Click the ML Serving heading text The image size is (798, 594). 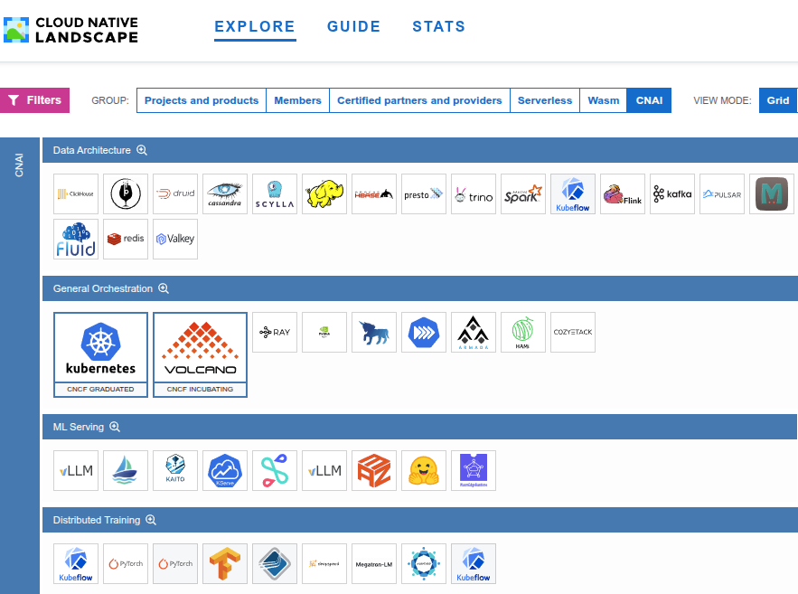pyautogui.click(x=79, y=427)
